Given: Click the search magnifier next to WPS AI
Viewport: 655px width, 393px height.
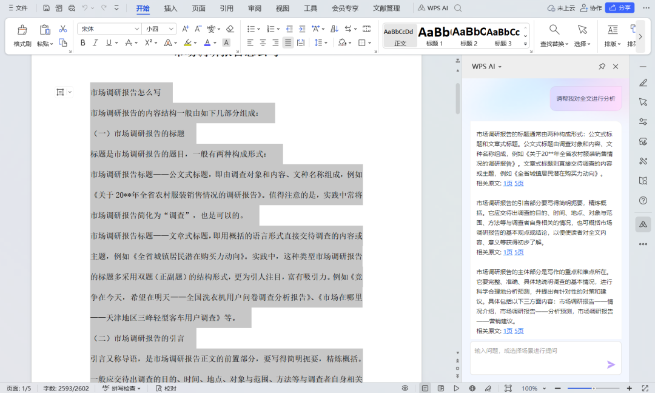Looking at the screenshot, I should [458, 8].
